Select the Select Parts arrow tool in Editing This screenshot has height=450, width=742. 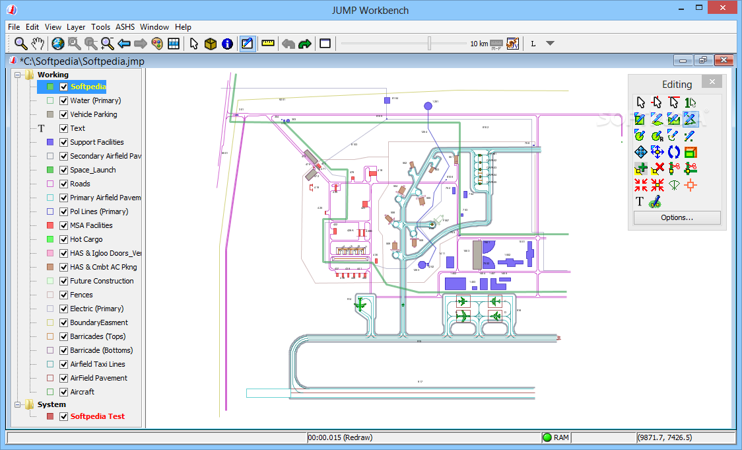[x=657, y=102]
